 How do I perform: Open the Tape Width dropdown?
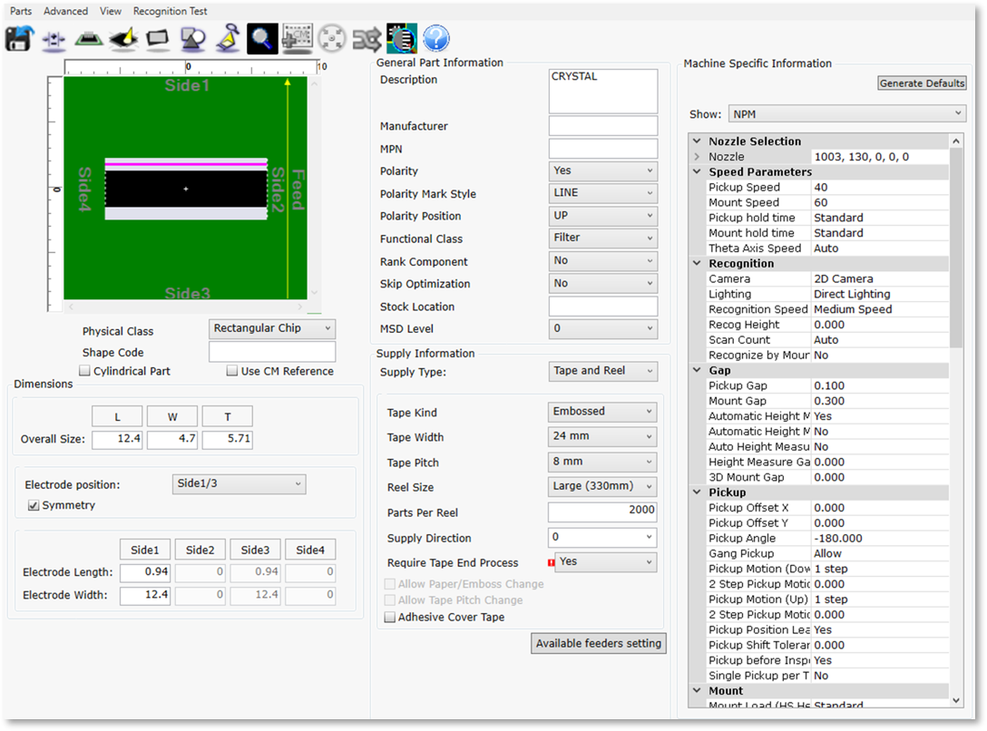pos(602,436)
